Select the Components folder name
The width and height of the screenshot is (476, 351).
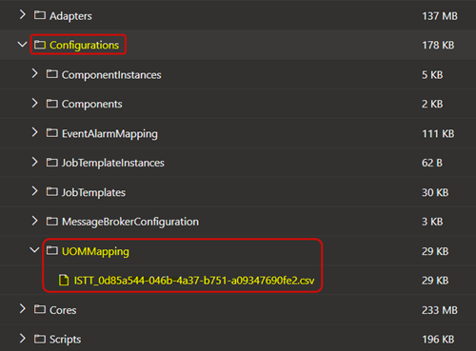pyautogui.click(x=91, y=105)
